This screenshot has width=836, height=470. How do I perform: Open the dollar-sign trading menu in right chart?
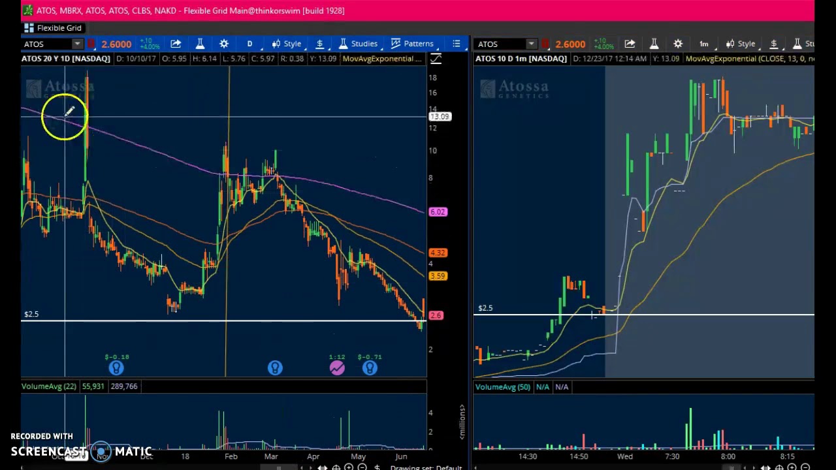774,44
